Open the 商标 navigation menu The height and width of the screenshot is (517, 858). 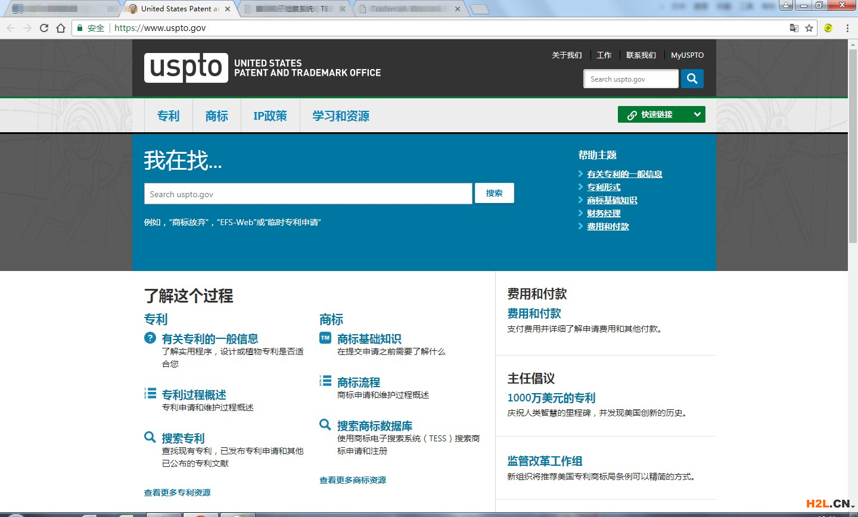pos(216,116)
